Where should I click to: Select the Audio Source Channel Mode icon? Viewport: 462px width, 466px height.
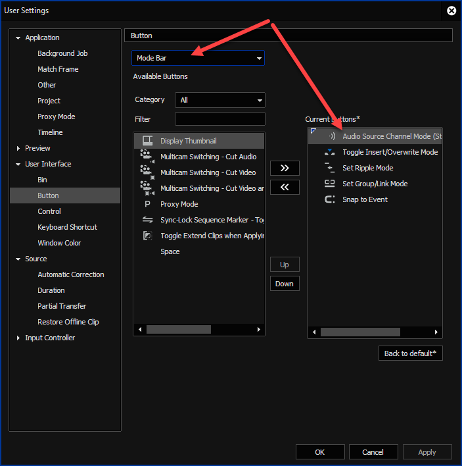coord(331,136)
